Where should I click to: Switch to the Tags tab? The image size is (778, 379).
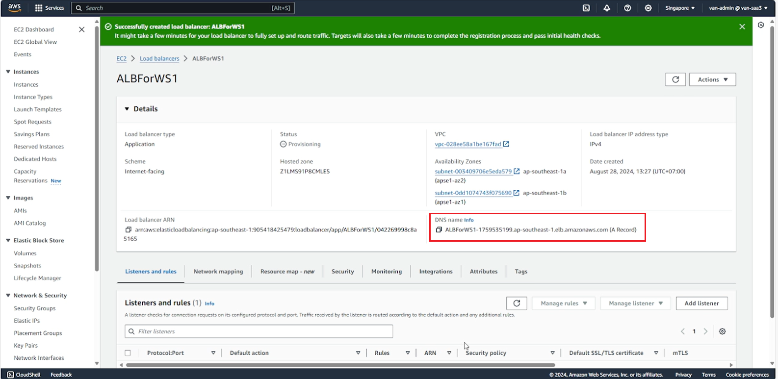coord(521,272)
